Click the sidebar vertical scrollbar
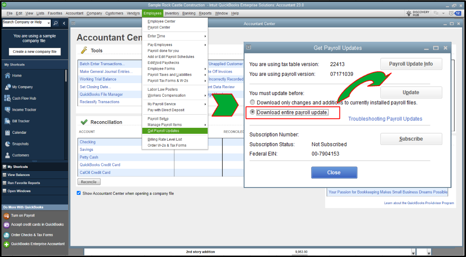Viewport: 466px width, 257px height. click(66, 76)
